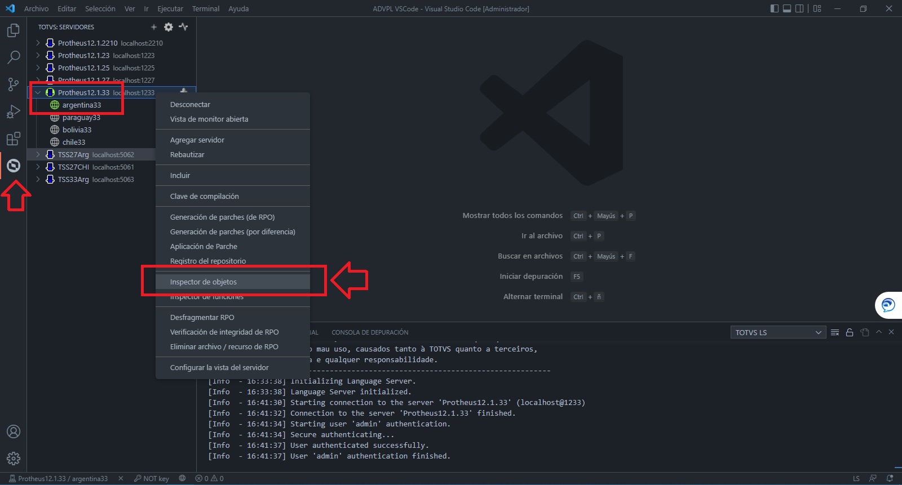
Task: Close the bottom panel
Action: click(891, 332)
